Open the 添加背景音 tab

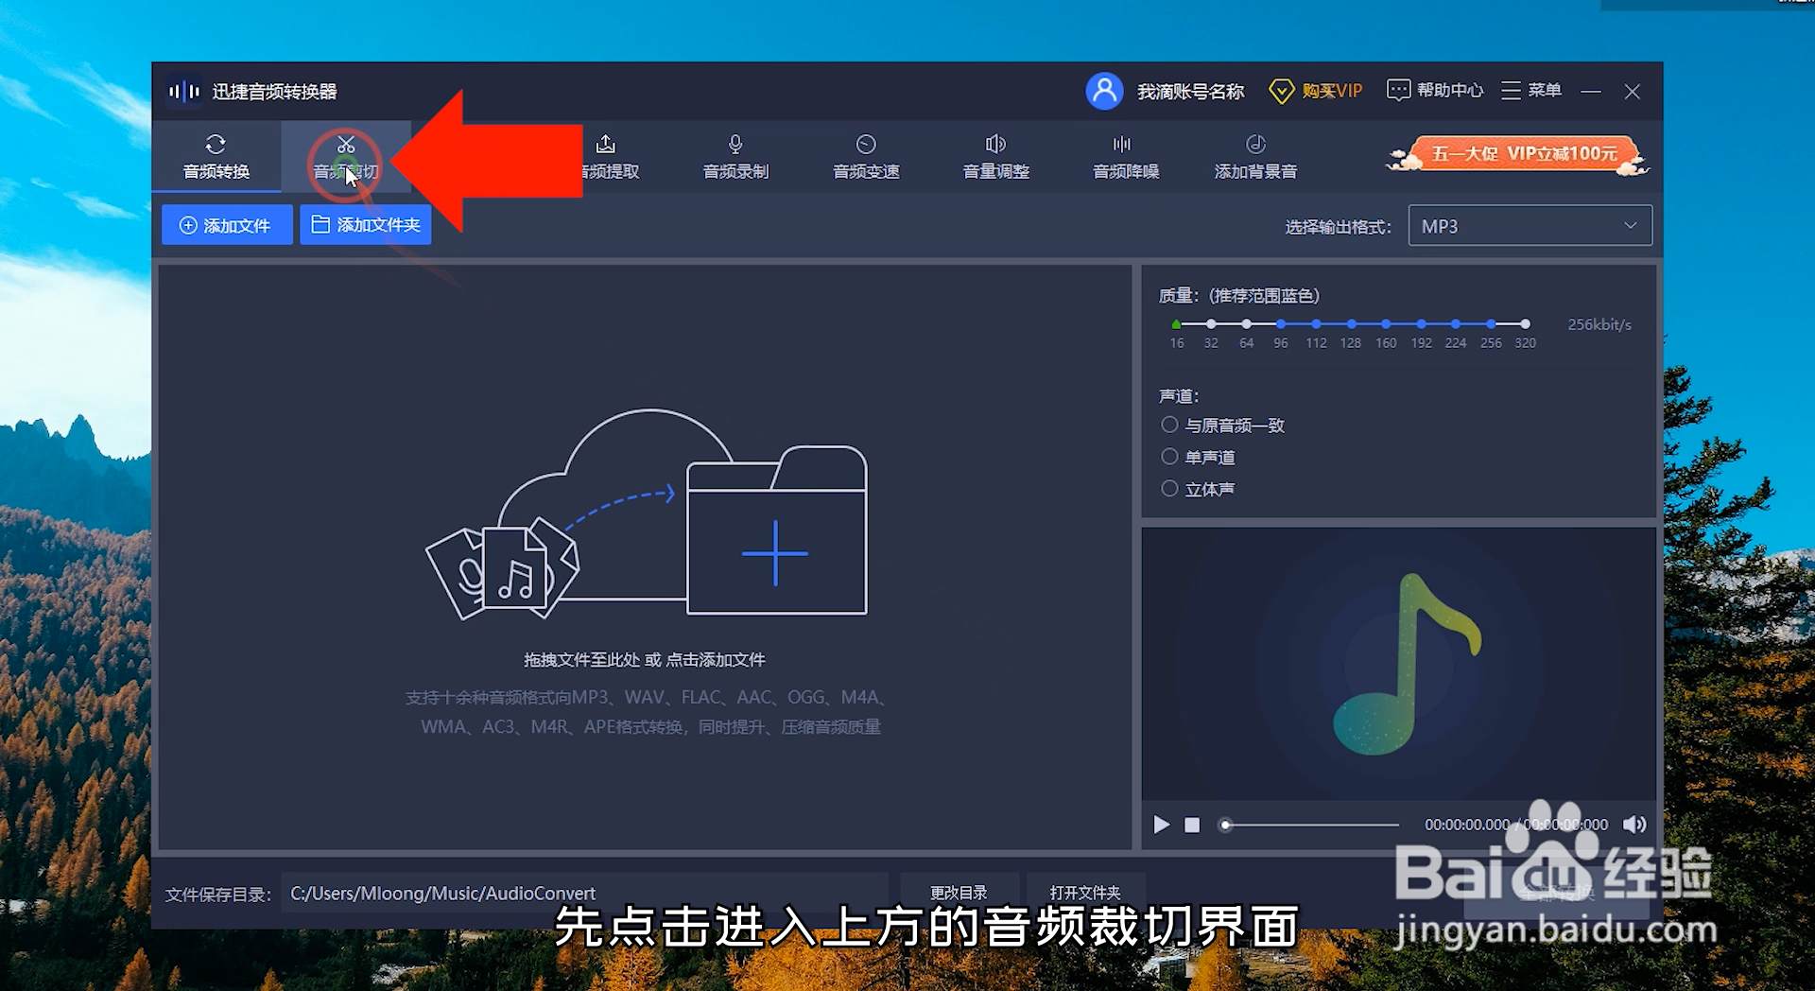(x=1255, y=157)
